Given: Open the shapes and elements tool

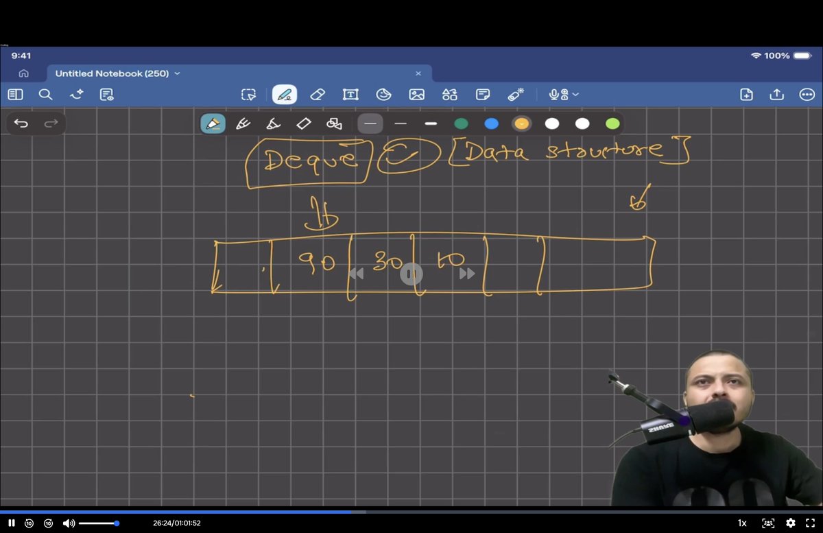Looking at the screenshot, I should (x=449, y=95).
